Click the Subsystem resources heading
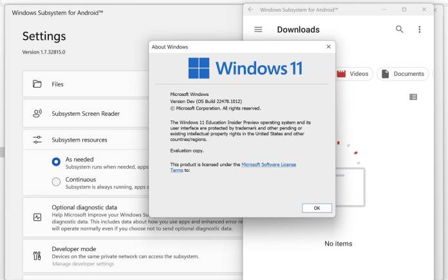Screen dimensions: 448x280 pyautogui.click(x=79, y=140)
